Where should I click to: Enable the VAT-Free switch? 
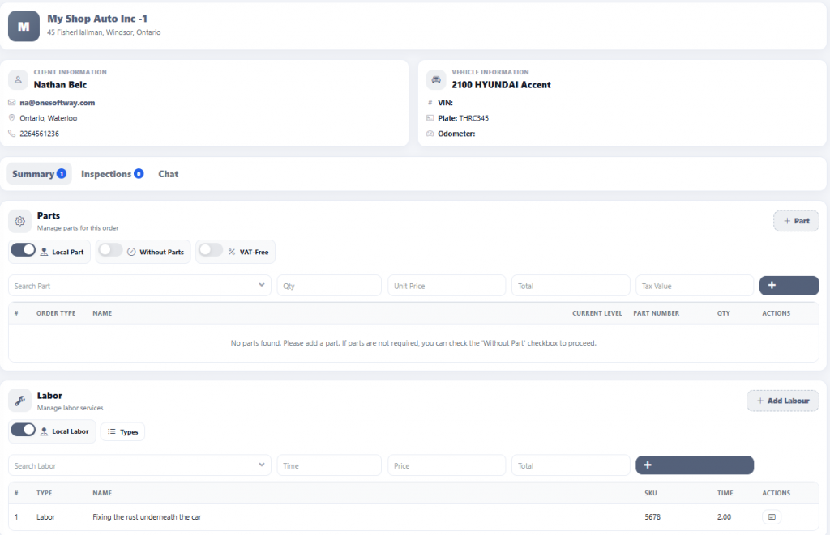click(211, 251)
